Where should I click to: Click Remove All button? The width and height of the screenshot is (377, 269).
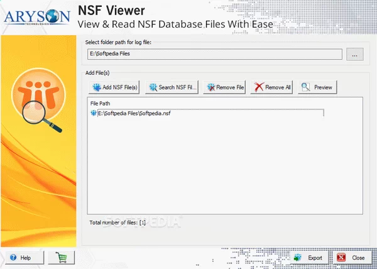(x=271, y=87)
